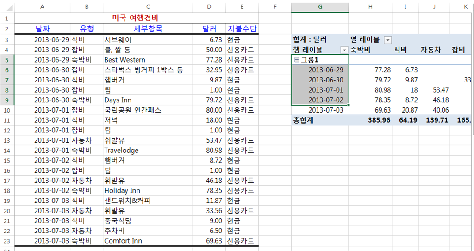474x251 pixels.
Task: Select pivot row label 2013-07-02
Action: pos(320,100)
